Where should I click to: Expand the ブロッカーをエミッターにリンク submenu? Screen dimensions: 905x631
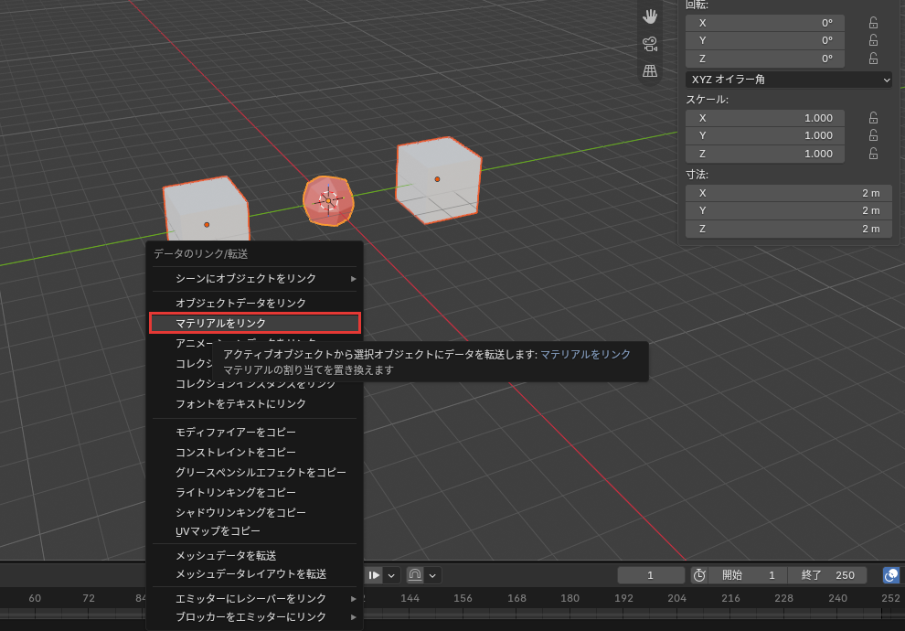point(254,617)
